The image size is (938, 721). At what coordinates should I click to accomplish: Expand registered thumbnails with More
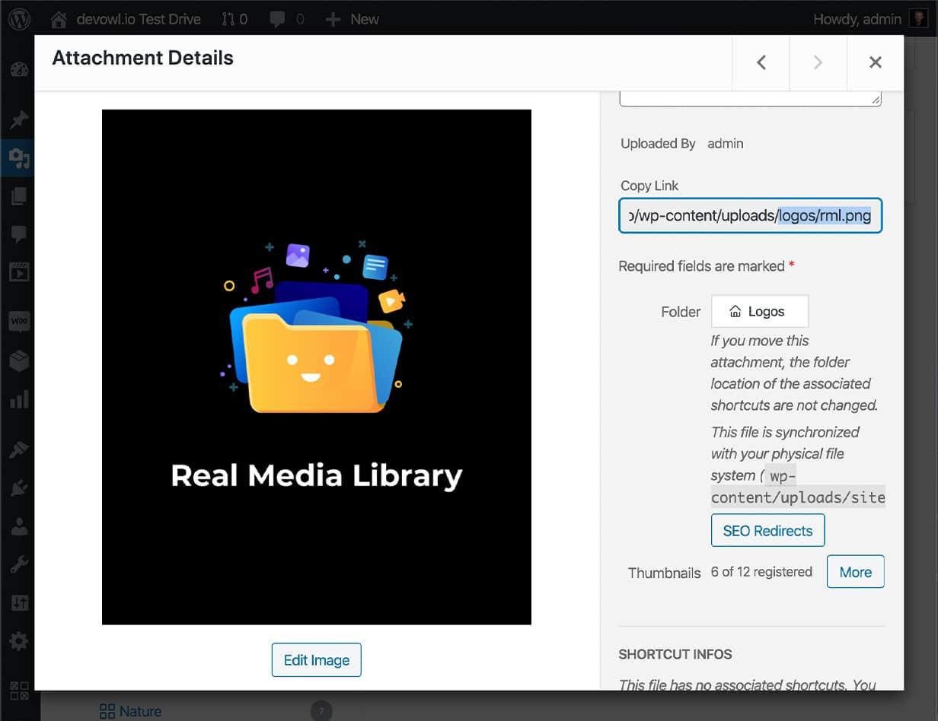[x=855, y=572]
